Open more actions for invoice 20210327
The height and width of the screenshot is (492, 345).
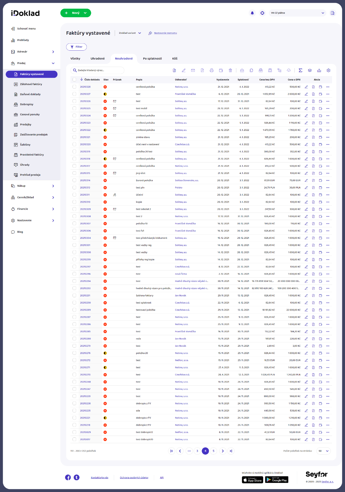pyautogui.click(x=328, y=94)
